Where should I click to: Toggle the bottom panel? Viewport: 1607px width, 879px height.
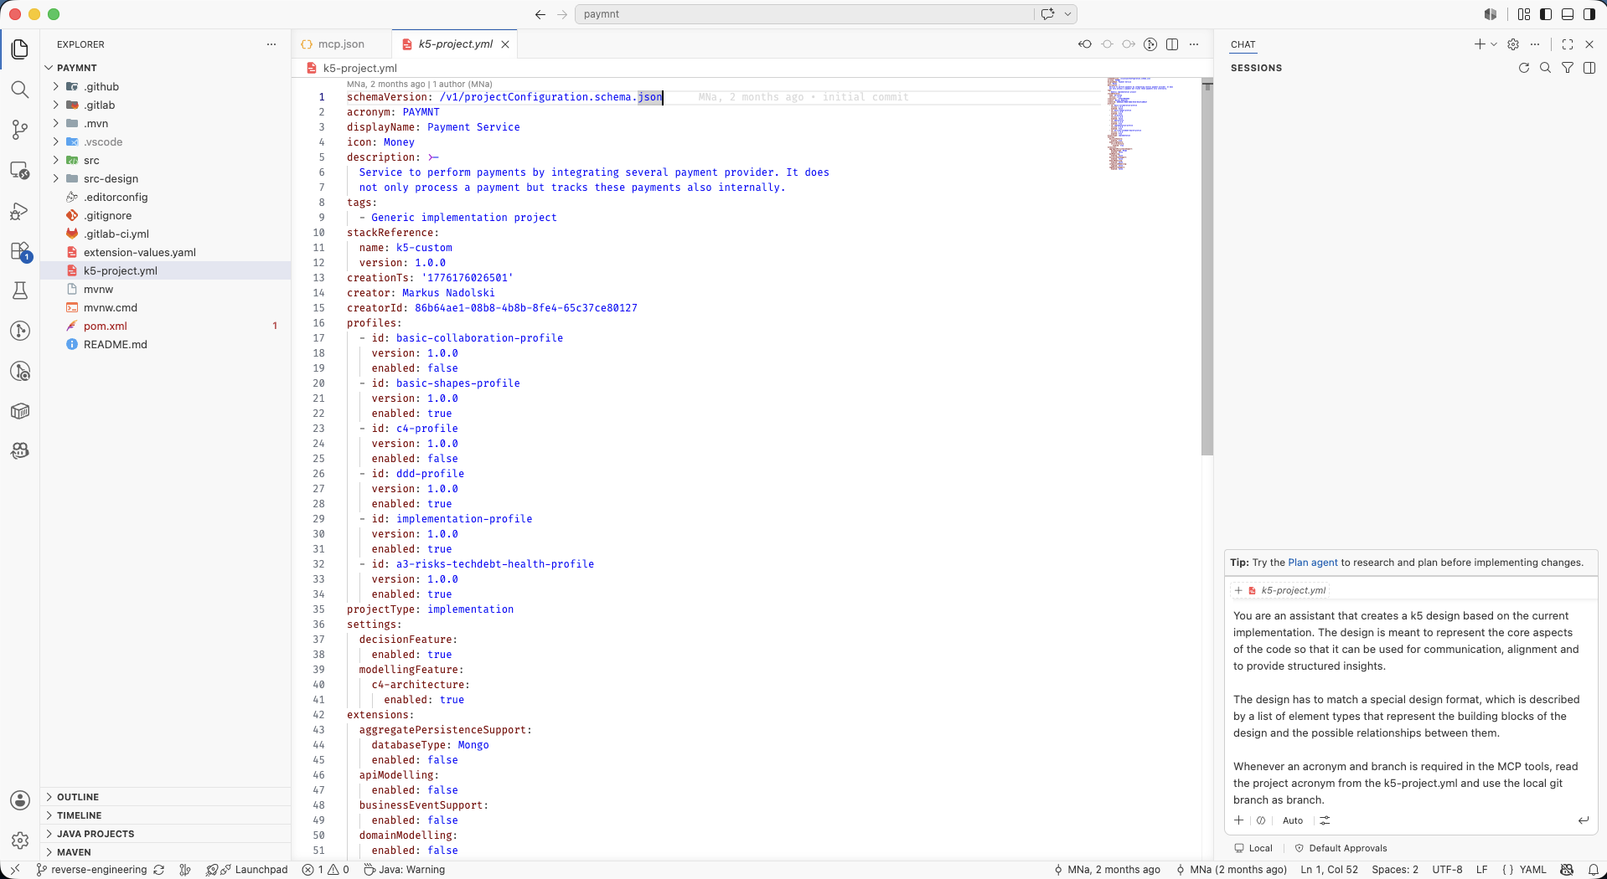(1568, 14)
